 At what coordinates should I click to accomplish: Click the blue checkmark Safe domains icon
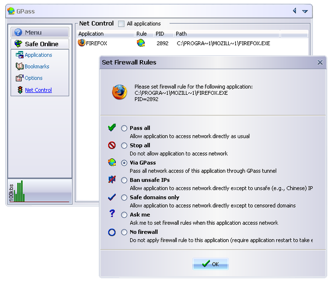pyautogui.click(x=112, y=197)
